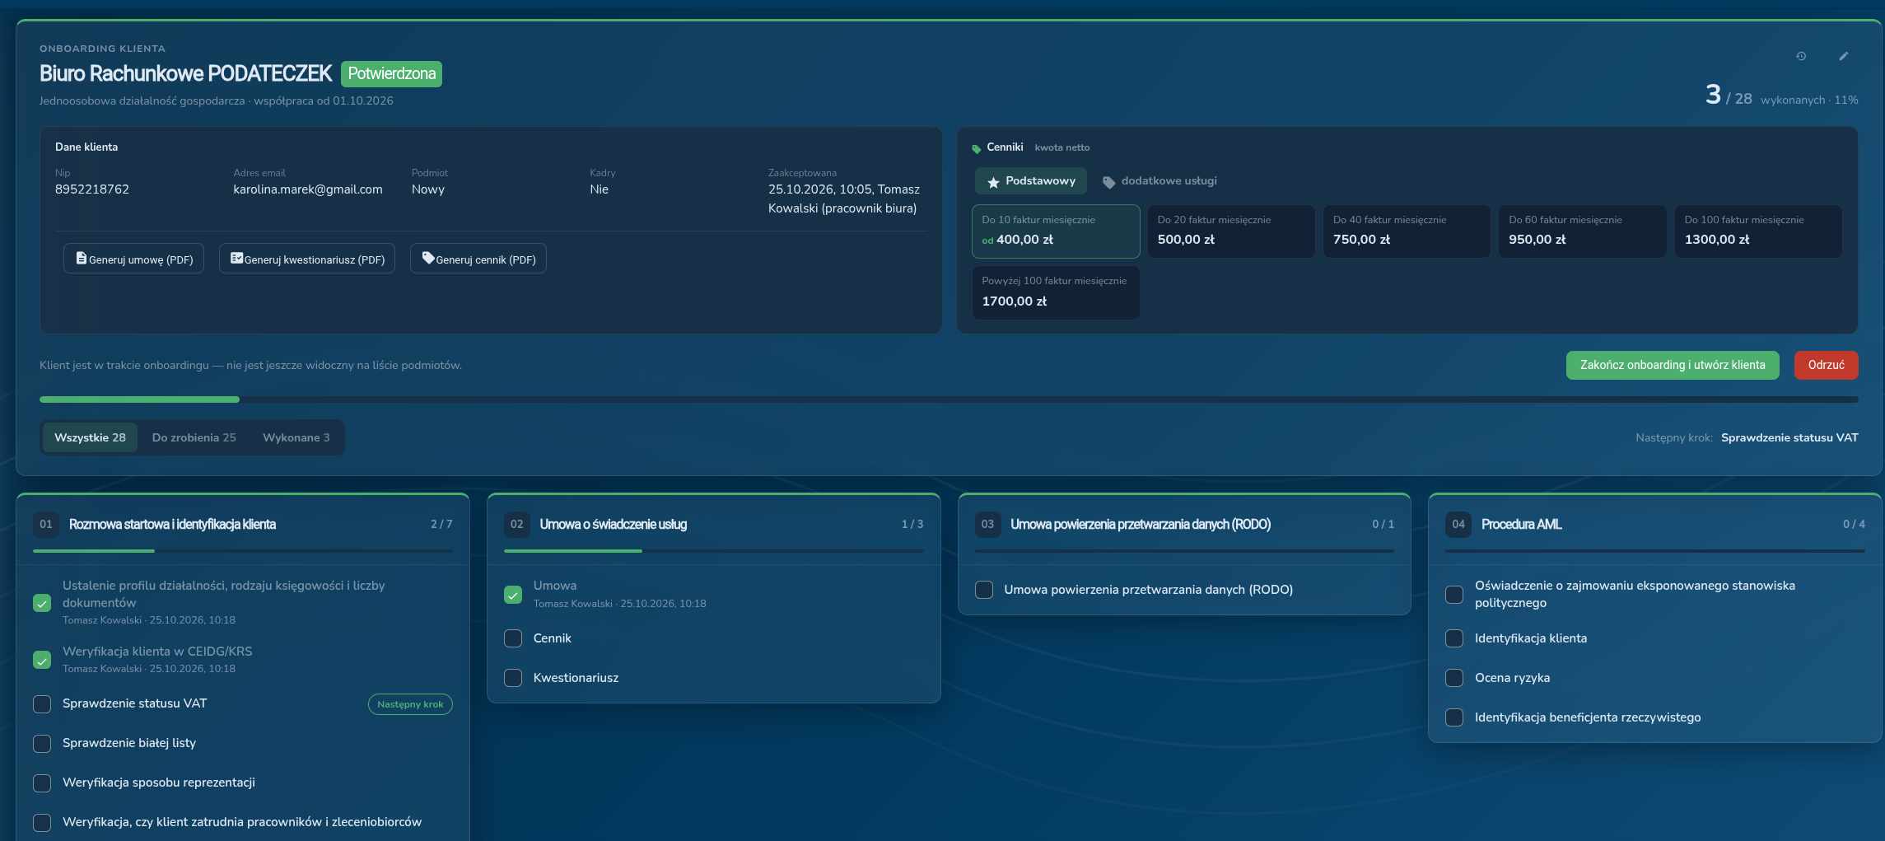The height and width of the screenshot is (841, 1885).
Task: Uncheck Ustalenie profilu działalności checkbox
Action: (x=42, y=603)
